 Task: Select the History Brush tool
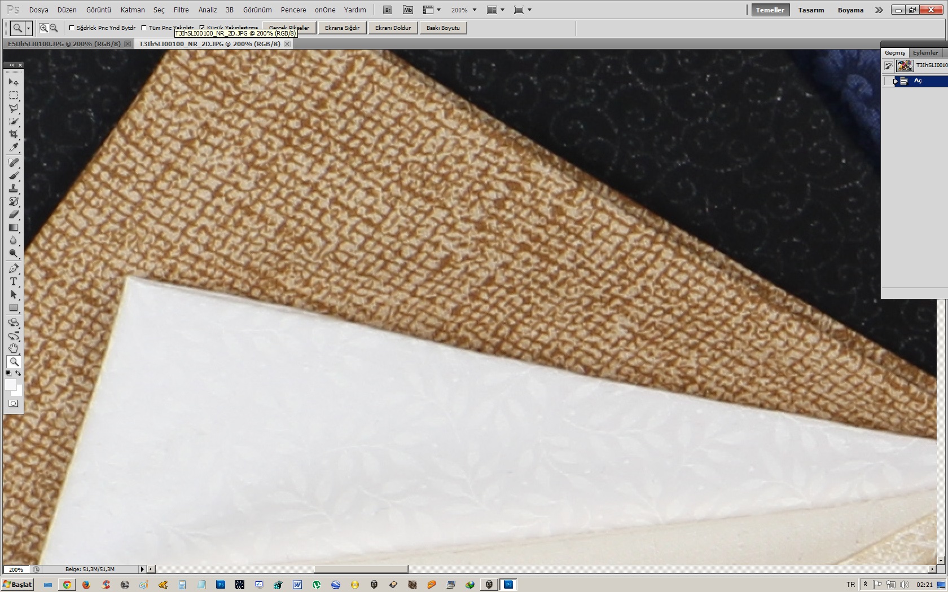coord(14,202)
